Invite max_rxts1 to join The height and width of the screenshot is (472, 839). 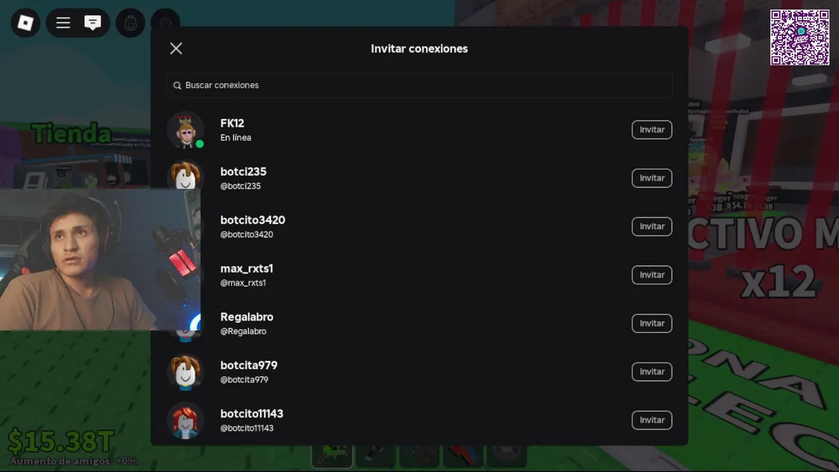(x=652, y=275)
